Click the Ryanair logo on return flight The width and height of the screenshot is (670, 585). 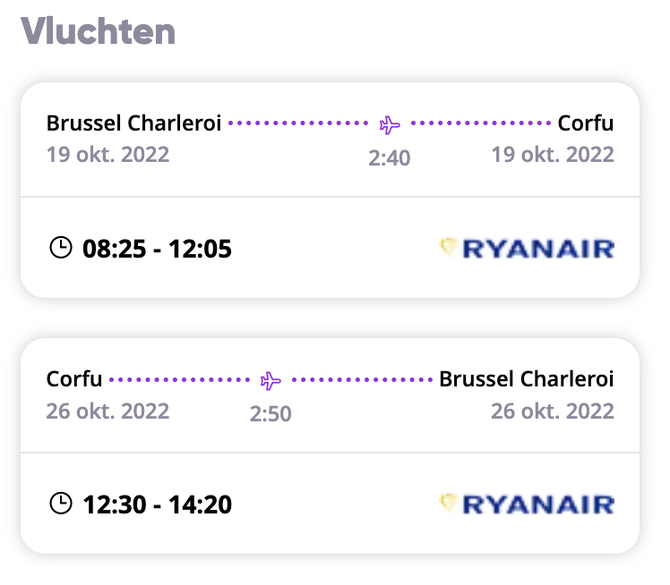tap(527, 504)
